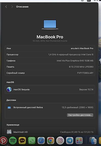Screen dimensions: 101x146
Task: Click the 'MacBook Pro' heading
Action: (50, 37)
